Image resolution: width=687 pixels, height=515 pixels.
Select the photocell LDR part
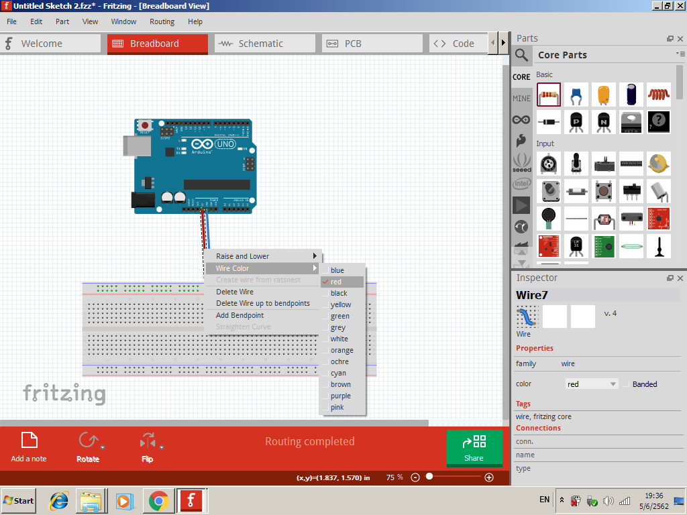[604, 219]
